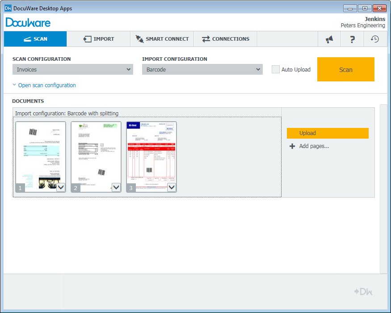The image size is (391, 313).
Task: Enable the Auto Upload checkbox
Action: pyautogui.click(x=276, y=69)
